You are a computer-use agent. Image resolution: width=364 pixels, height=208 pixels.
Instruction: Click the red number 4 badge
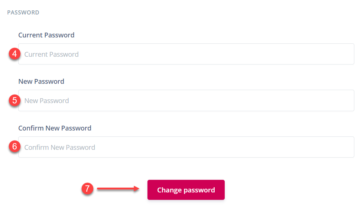[x=14, y=54]
